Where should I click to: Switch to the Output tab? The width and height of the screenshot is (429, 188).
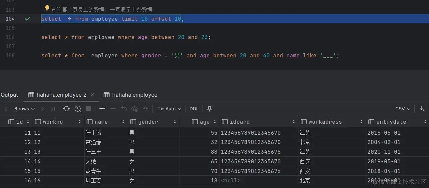9,95
